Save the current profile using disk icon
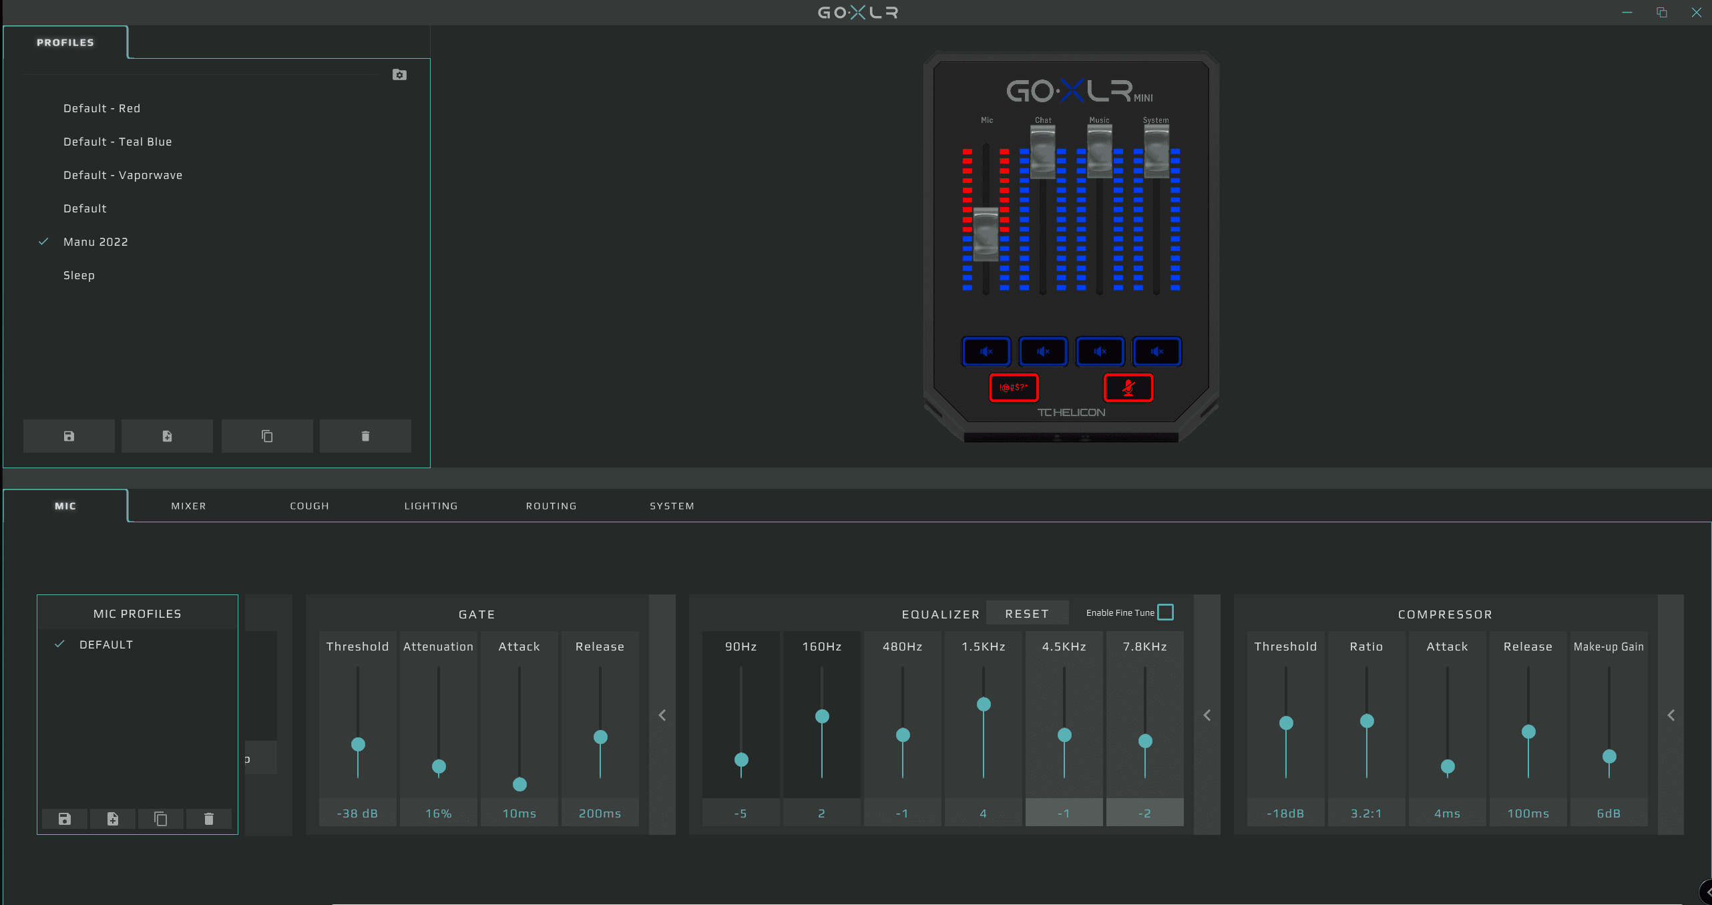The height and width of the screenshot is (905, 1712). point(69,436)
